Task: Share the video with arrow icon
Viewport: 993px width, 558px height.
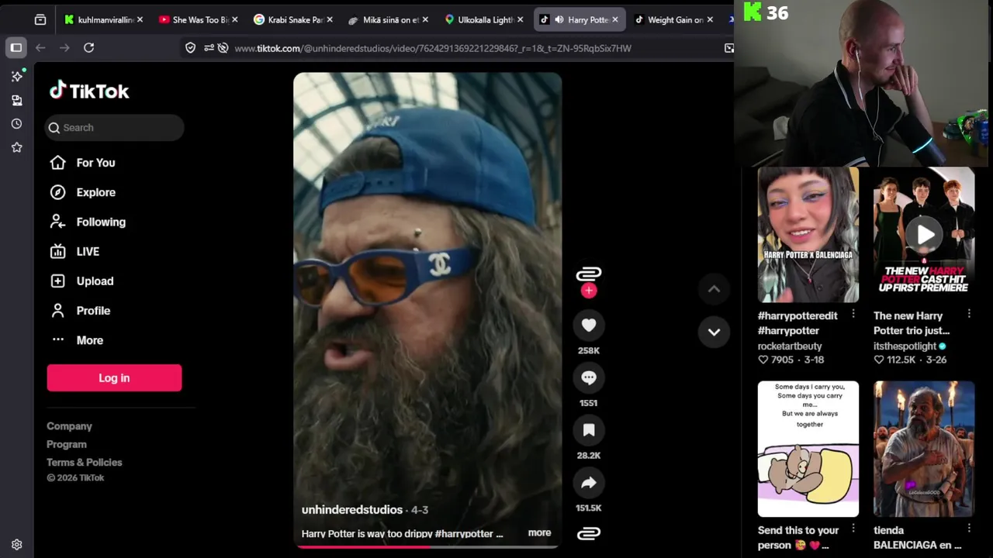Action: tap(589, 483)
